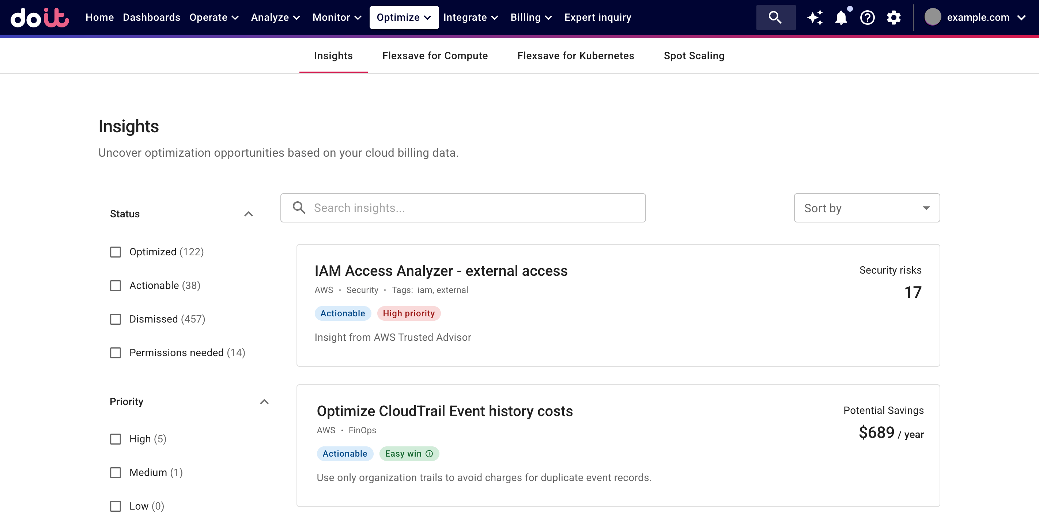Screen dimensions: 1039x522
Task: Click the 'Tags: iam, external' text
Action: tap(430, 290)
